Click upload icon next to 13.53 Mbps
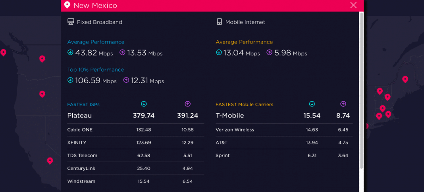Image resolution: width=424 pixels, height=192 pixels. (122, 52)
